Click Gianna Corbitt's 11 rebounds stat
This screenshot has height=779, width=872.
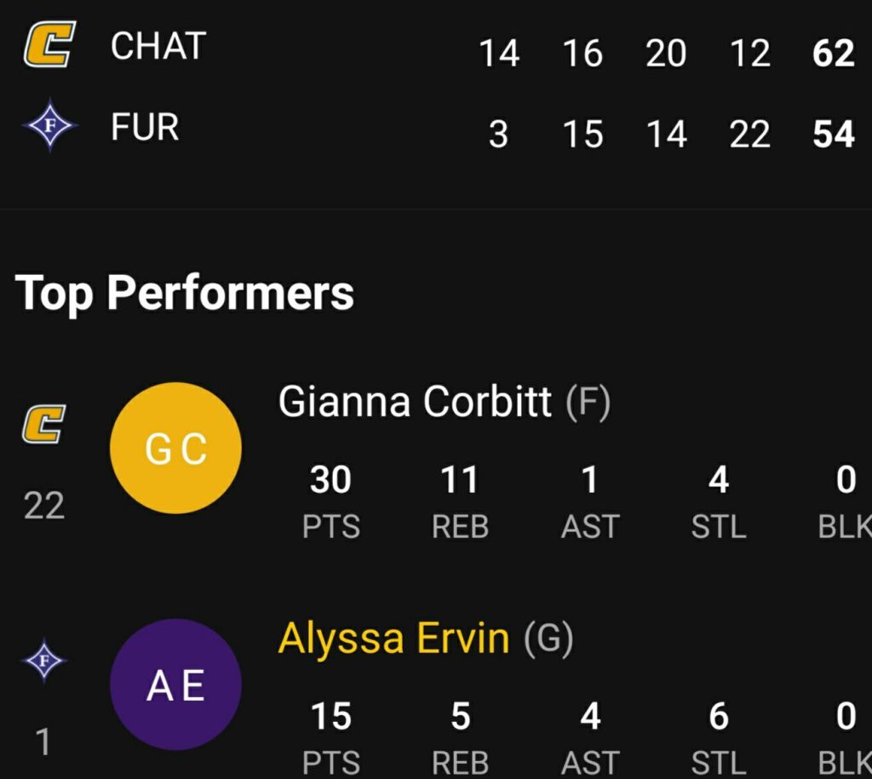pyautogui.click(x=460, y=481)
